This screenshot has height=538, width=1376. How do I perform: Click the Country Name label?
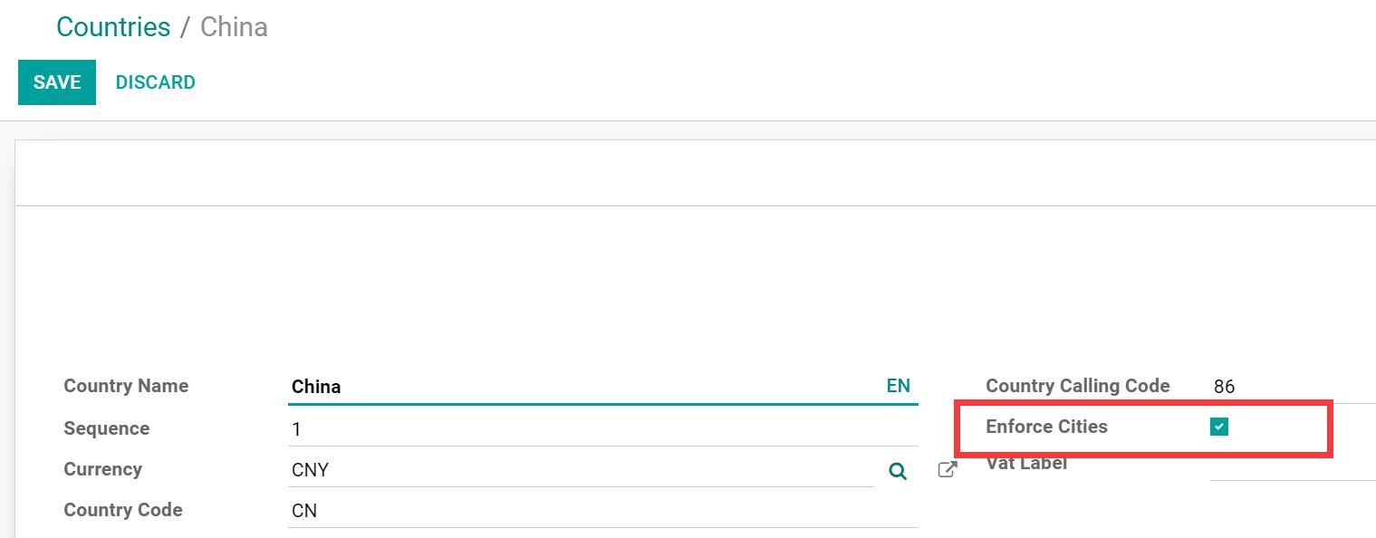click(126, 386)
